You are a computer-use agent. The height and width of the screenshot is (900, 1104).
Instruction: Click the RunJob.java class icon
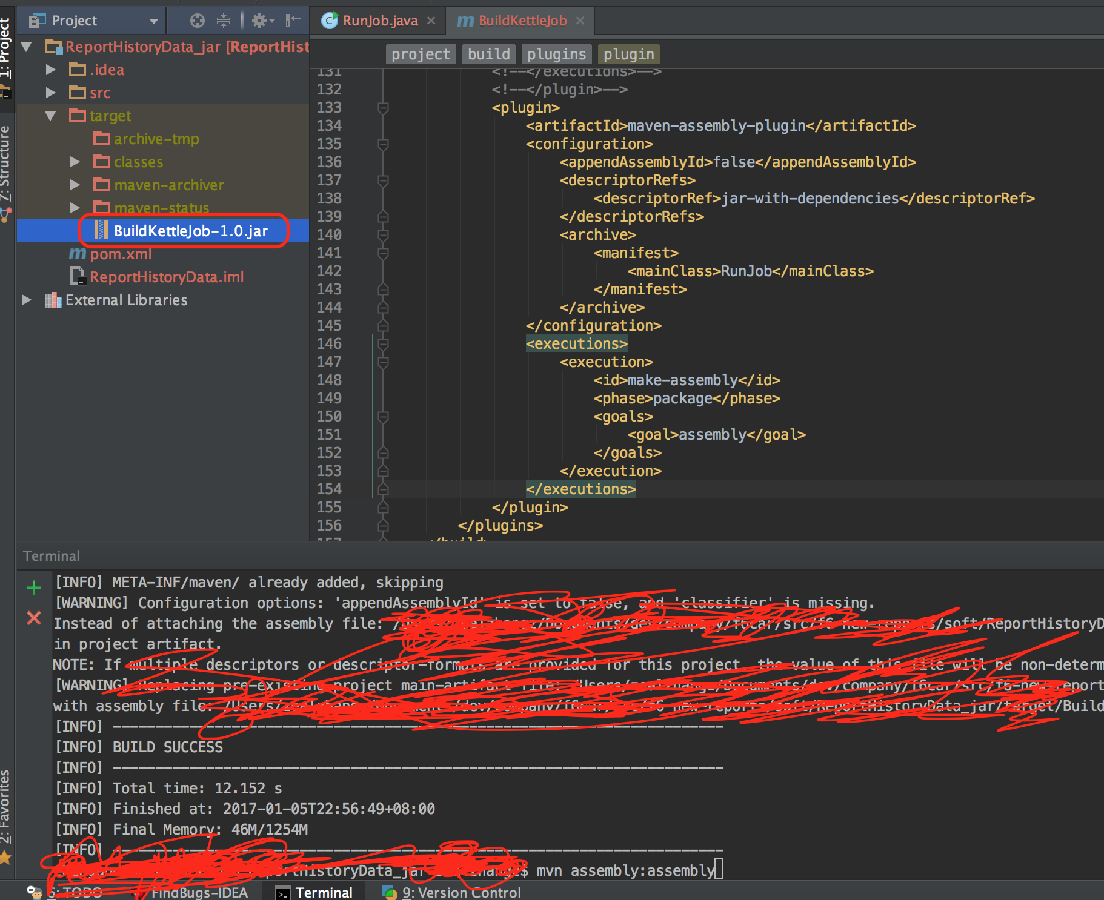pyautogui.click(x=330, y=21)
